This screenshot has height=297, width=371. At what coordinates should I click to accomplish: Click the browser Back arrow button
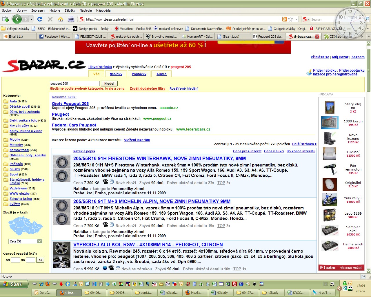click(17, 19)
